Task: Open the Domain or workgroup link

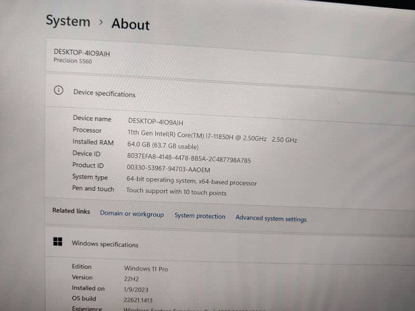Action: coord(132,214)
